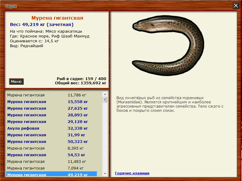Screen dimensions: 242x181
Task: Select Мурена гигантская 11,786 кг row
Action: tap(52, 95)
